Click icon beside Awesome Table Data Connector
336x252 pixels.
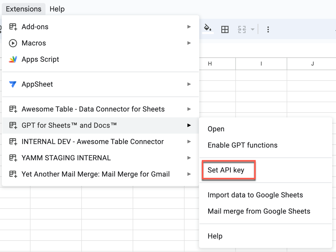[x=13, y=109]
